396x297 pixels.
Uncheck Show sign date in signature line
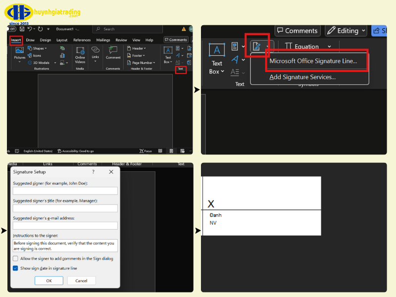point(15,268)
